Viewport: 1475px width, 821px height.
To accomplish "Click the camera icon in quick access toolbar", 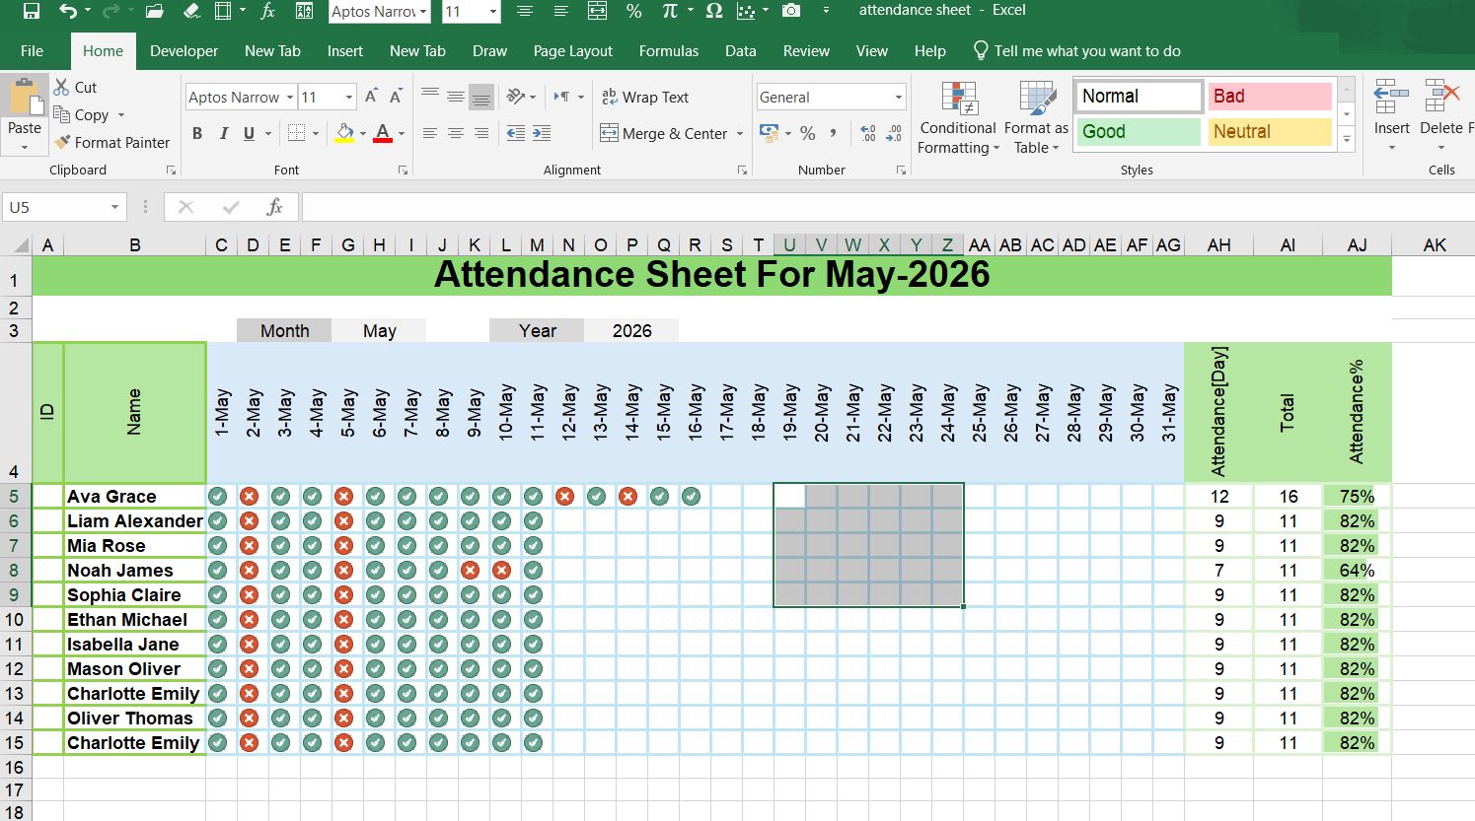I will 791,11.
